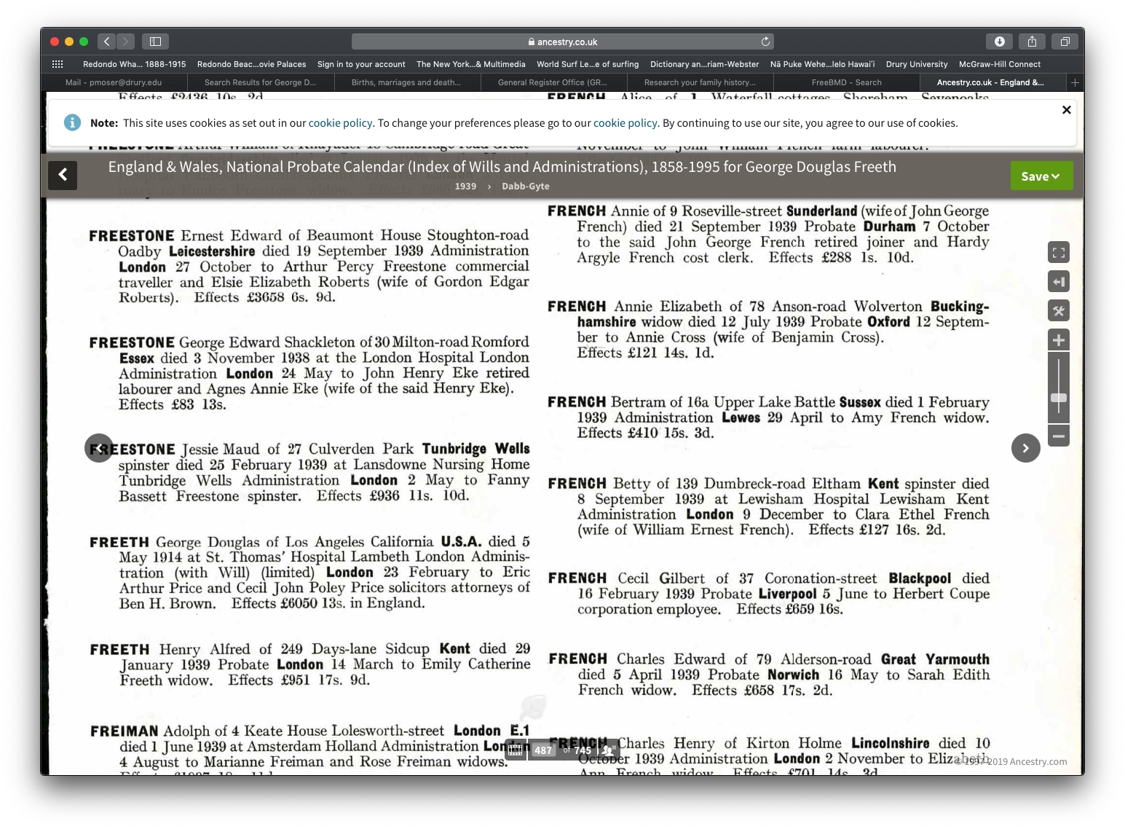Enter full screen image viewer mode
Viewport: 1125px width, 829px height.
pos(1058,253)
